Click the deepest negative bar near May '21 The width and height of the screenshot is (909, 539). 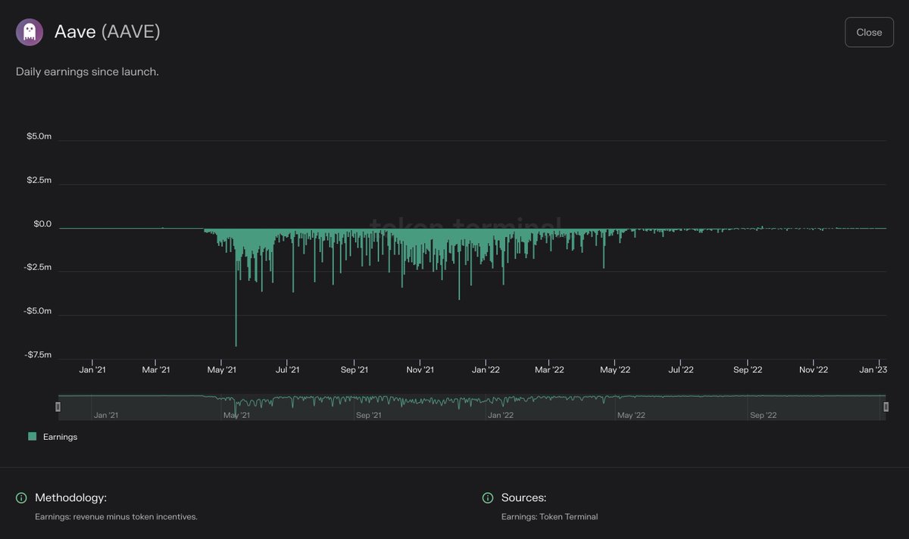coord(236,303)
